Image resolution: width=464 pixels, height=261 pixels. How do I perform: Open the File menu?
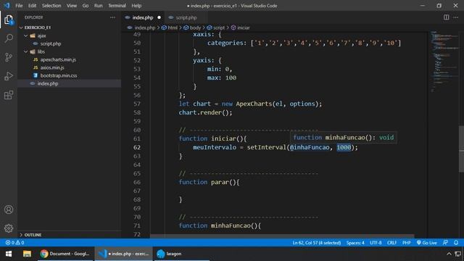click(19, 6)
